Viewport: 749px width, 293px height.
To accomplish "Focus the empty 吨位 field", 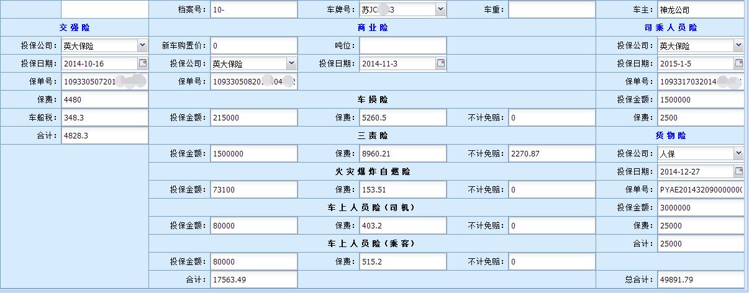I will tap(402, 46).
